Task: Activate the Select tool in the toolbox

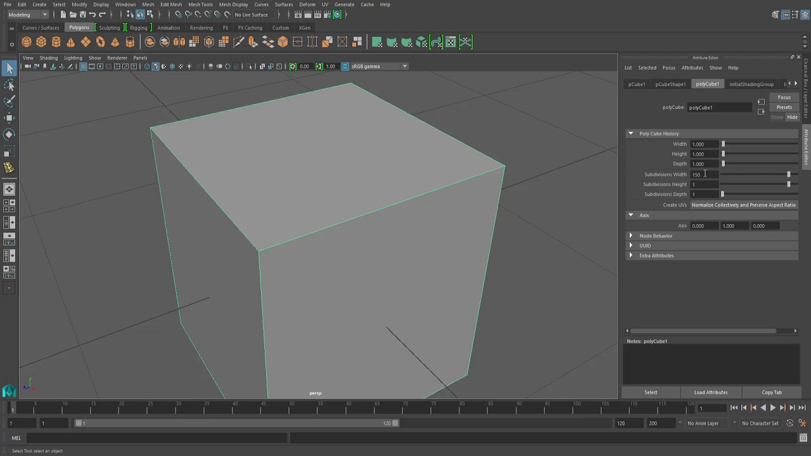Action: tap(10, 68)
